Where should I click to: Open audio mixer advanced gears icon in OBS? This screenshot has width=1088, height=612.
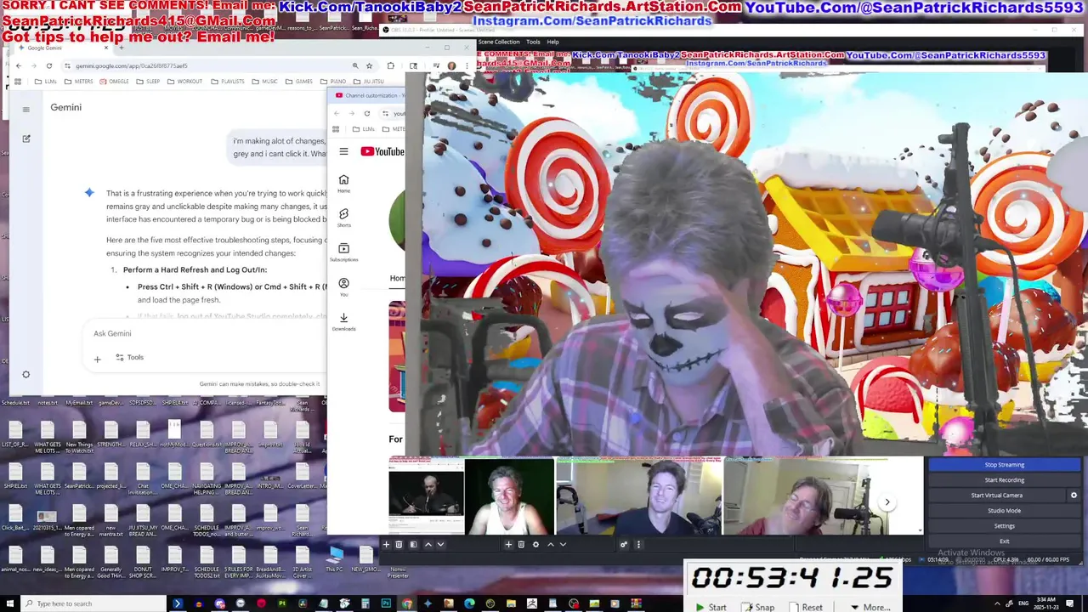(x=624, y=545)
